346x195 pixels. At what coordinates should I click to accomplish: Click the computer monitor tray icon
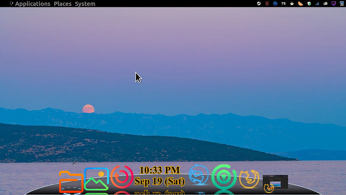click(342, 3)
